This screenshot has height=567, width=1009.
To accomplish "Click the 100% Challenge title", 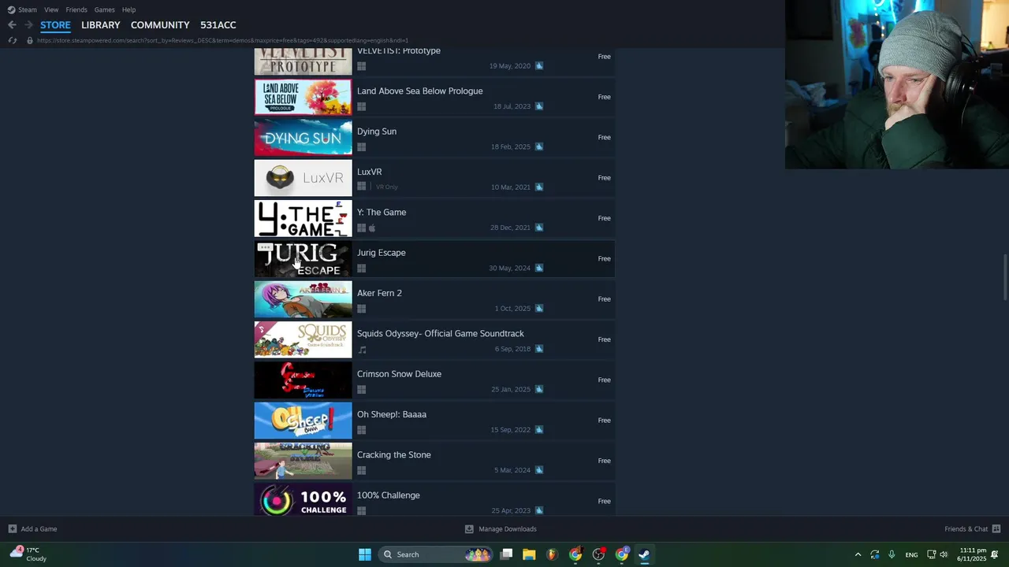I will pyautogui.click(x=388, y=495).
